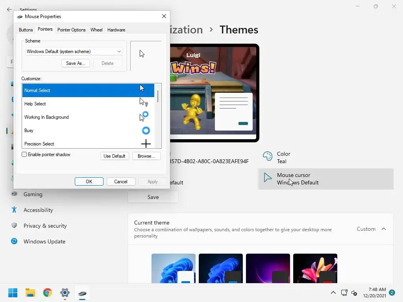Show hidden system tray icons

[x=333, y=293]
